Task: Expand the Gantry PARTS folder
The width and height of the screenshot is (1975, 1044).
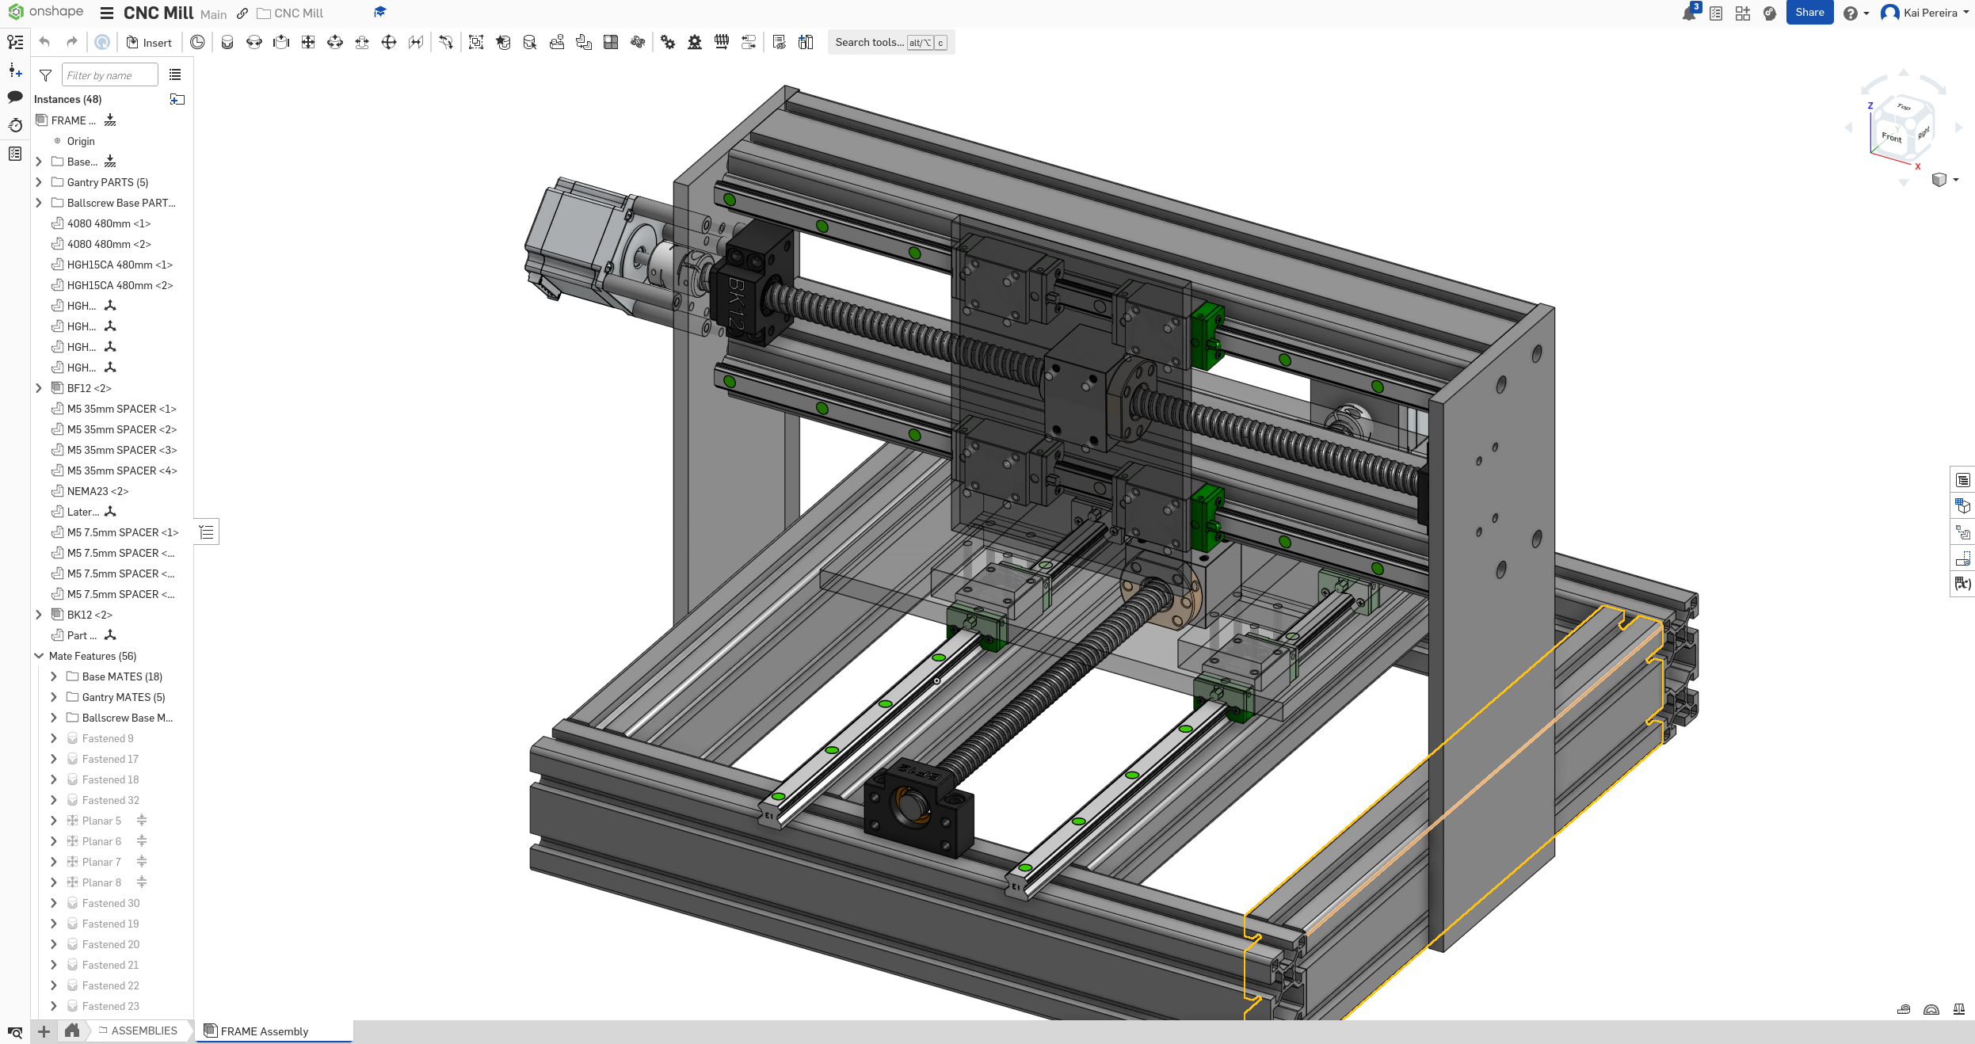Action: click(39, 182)
